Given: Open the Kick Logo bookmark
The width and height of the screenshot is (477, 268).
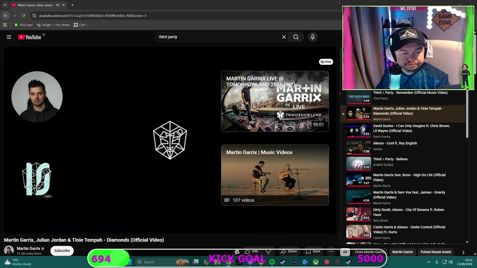Looking at the screenshot, I should pyautogui.click(x=23, y=25).
